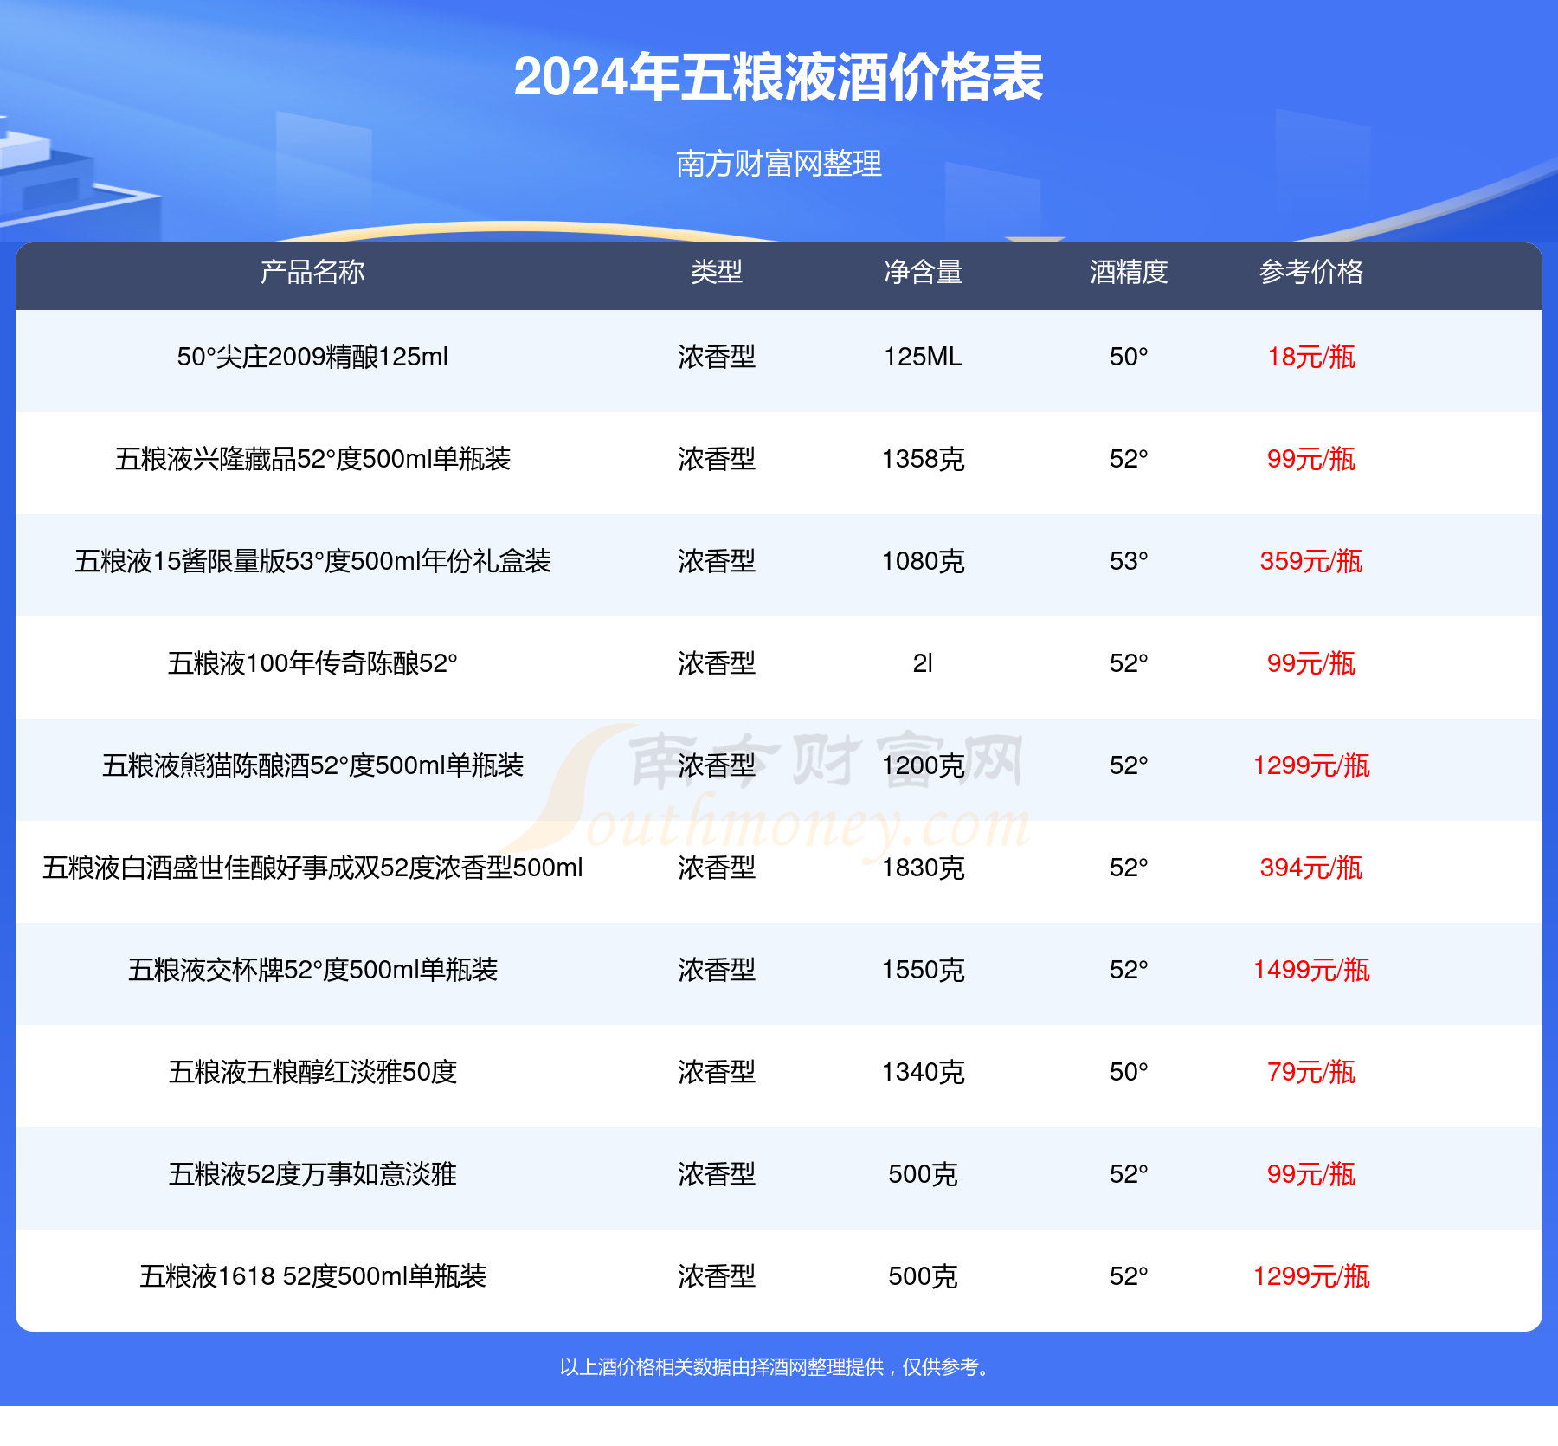Select the 52° alcohol value for 交杯牌
Viewport: 1558px width, 1446px height.
tap(1129, 970)
